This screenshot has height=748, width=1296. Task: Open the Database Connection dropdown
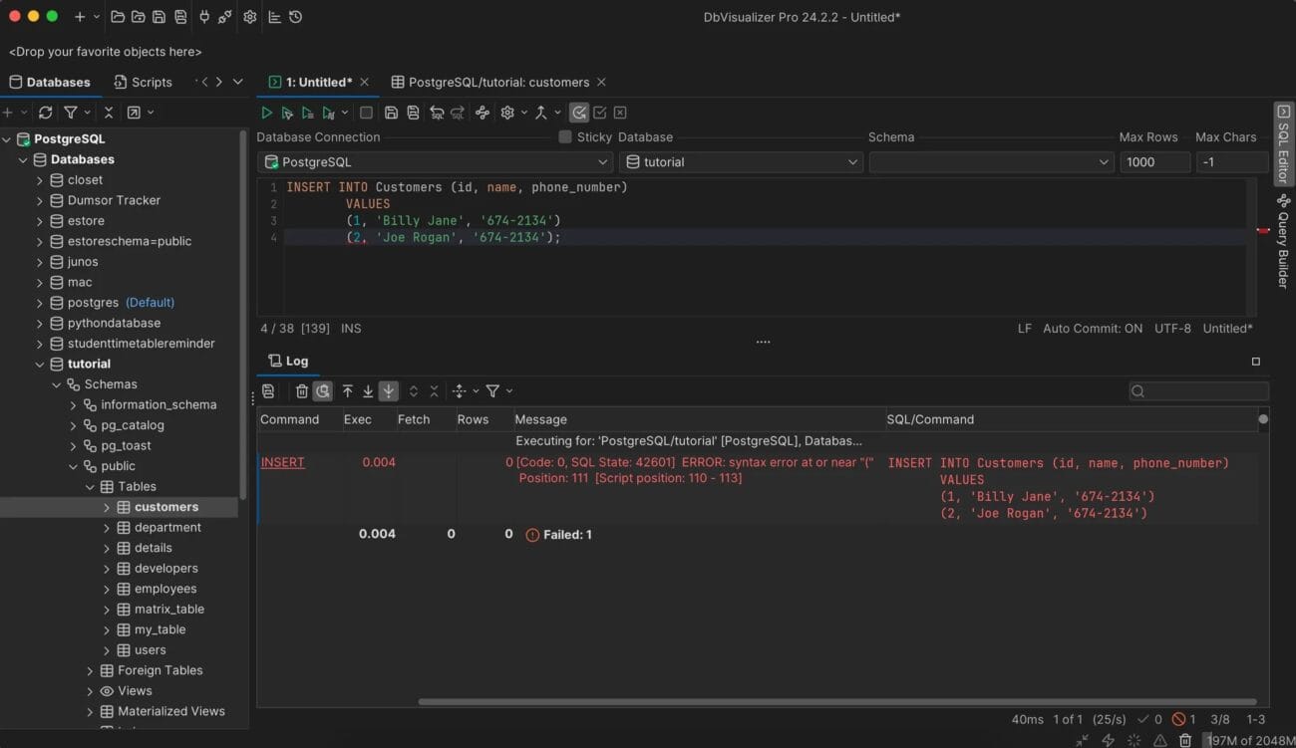[x=436, y=162]
